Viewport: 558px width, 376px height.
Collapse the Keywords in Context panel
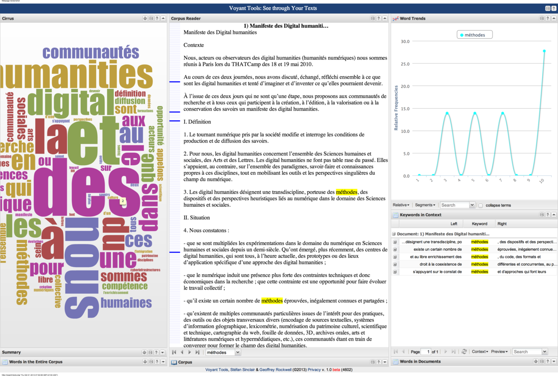coord(554,215)
